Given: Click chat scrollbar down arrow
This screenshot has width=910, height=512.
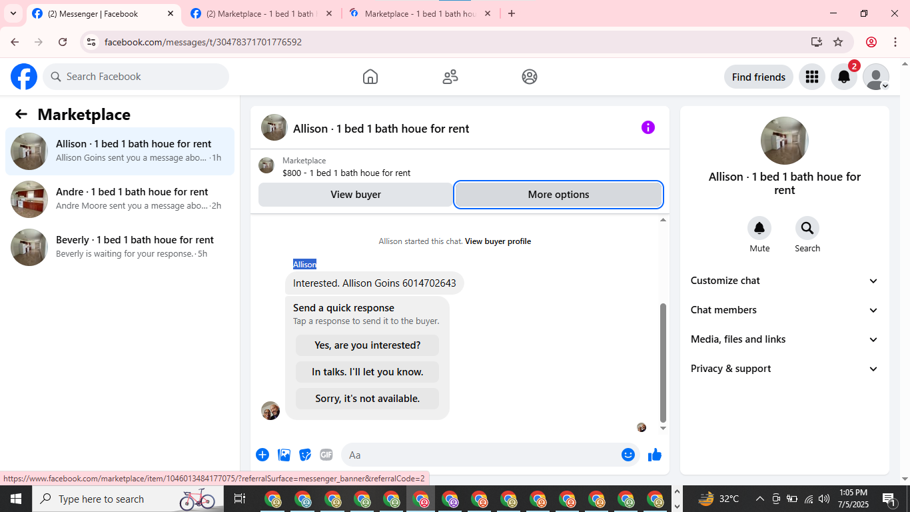Looking at the screenshot, I should click(663, 428).
